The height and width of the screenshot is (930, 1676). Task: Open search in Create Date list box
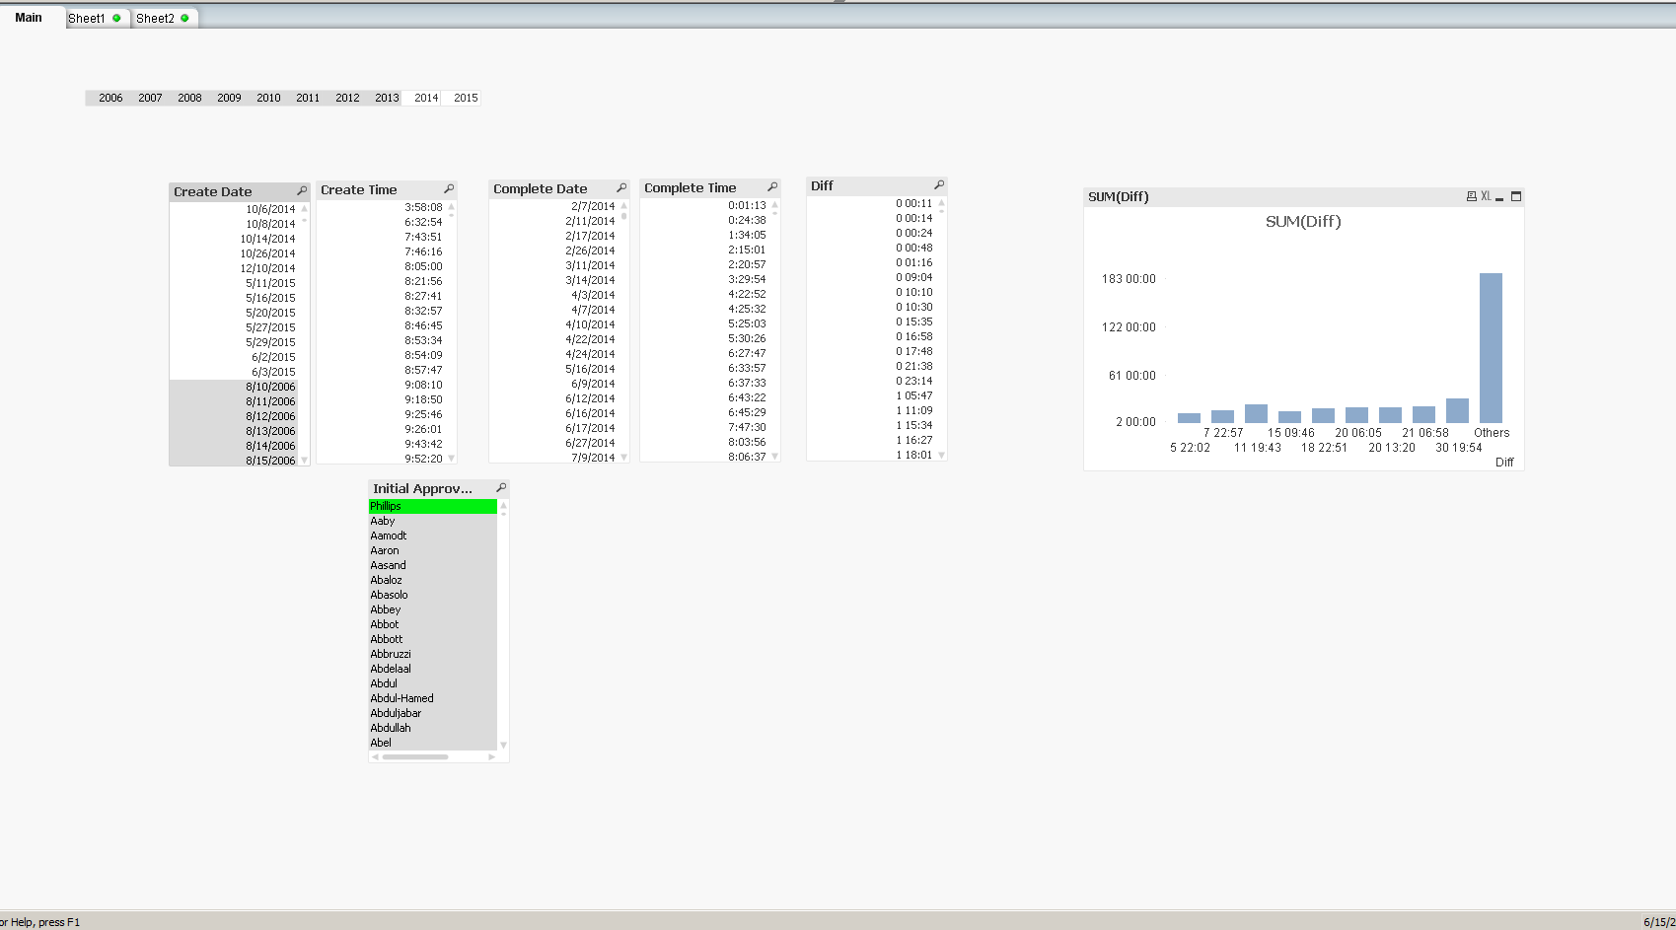point(302,190)
